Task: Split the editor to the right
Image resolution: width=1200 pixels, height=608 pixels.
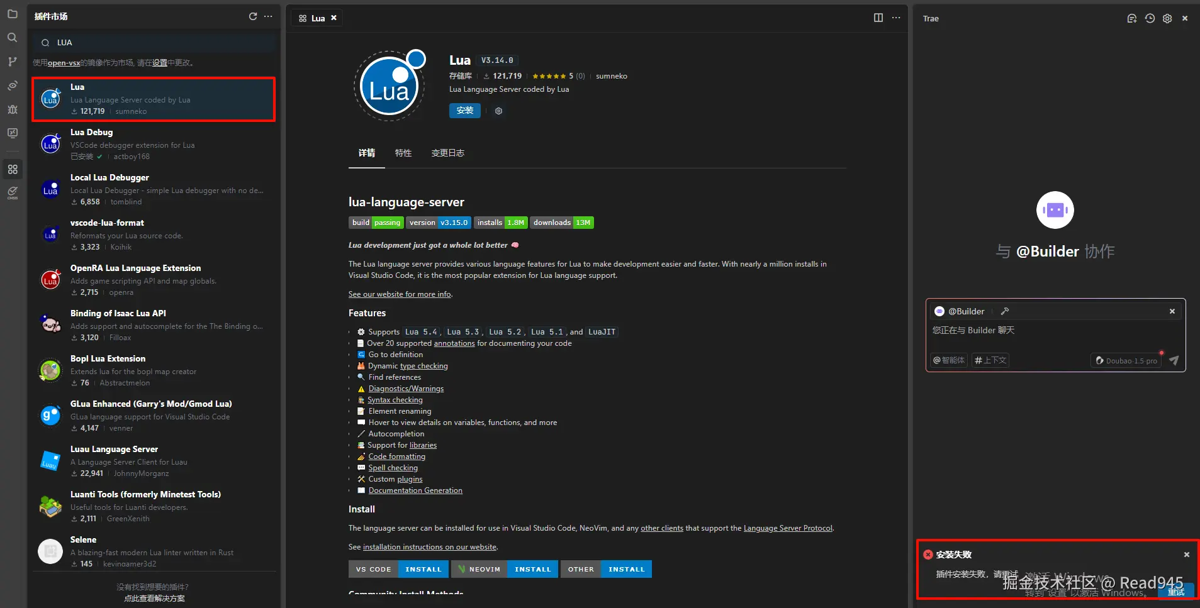Action: pyautogui.click(x=878, y=18)
